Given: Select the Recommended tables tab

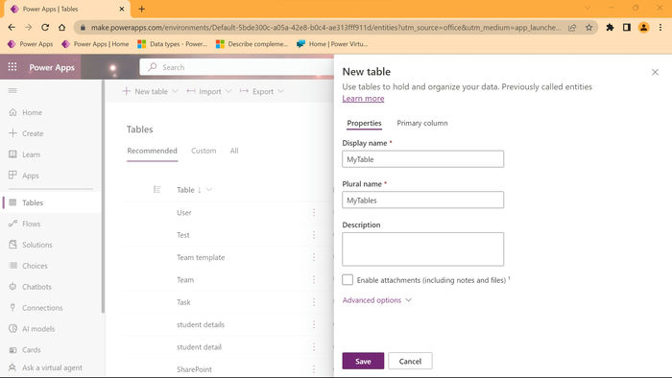Looking at the screenshot, I should pyautogui.click(x=152, y=151).
